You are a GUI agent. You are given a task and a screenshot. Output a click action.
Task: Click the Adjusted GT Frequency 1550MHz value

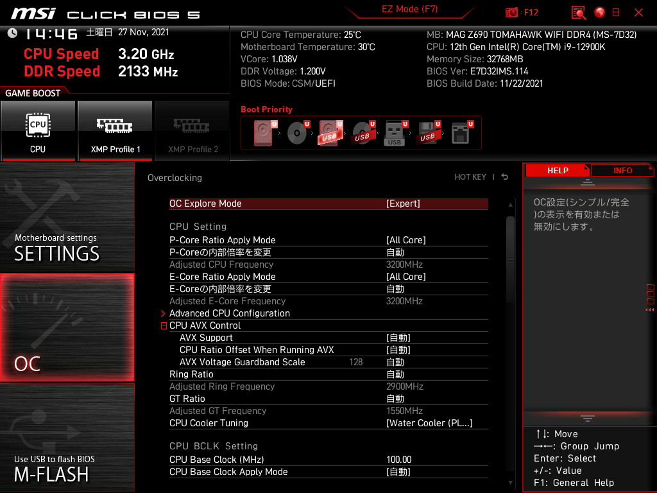click(404, 411)
